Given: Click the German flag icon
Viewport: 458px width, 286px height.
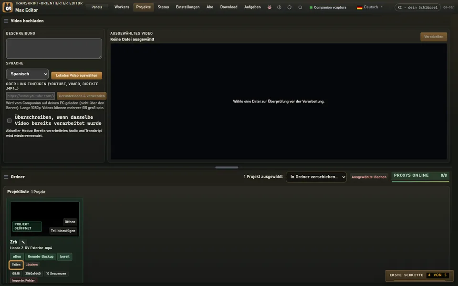Looking at the screenshot, I should click(360, 7).
